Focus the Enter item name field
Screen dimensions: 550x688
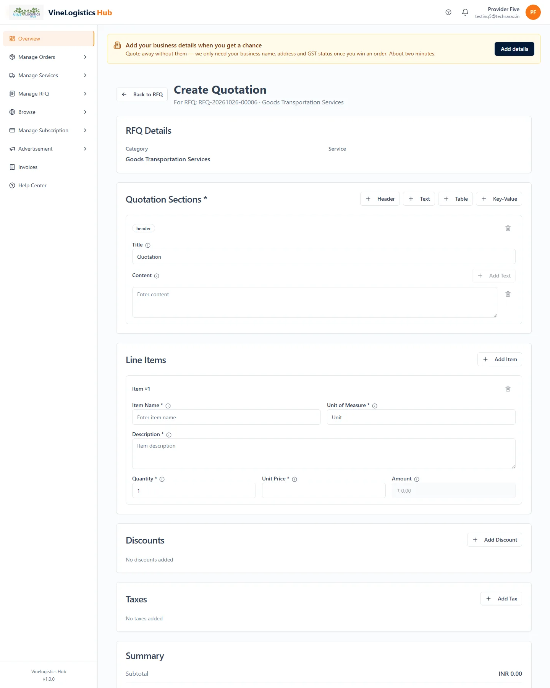(x=226, y=417)
